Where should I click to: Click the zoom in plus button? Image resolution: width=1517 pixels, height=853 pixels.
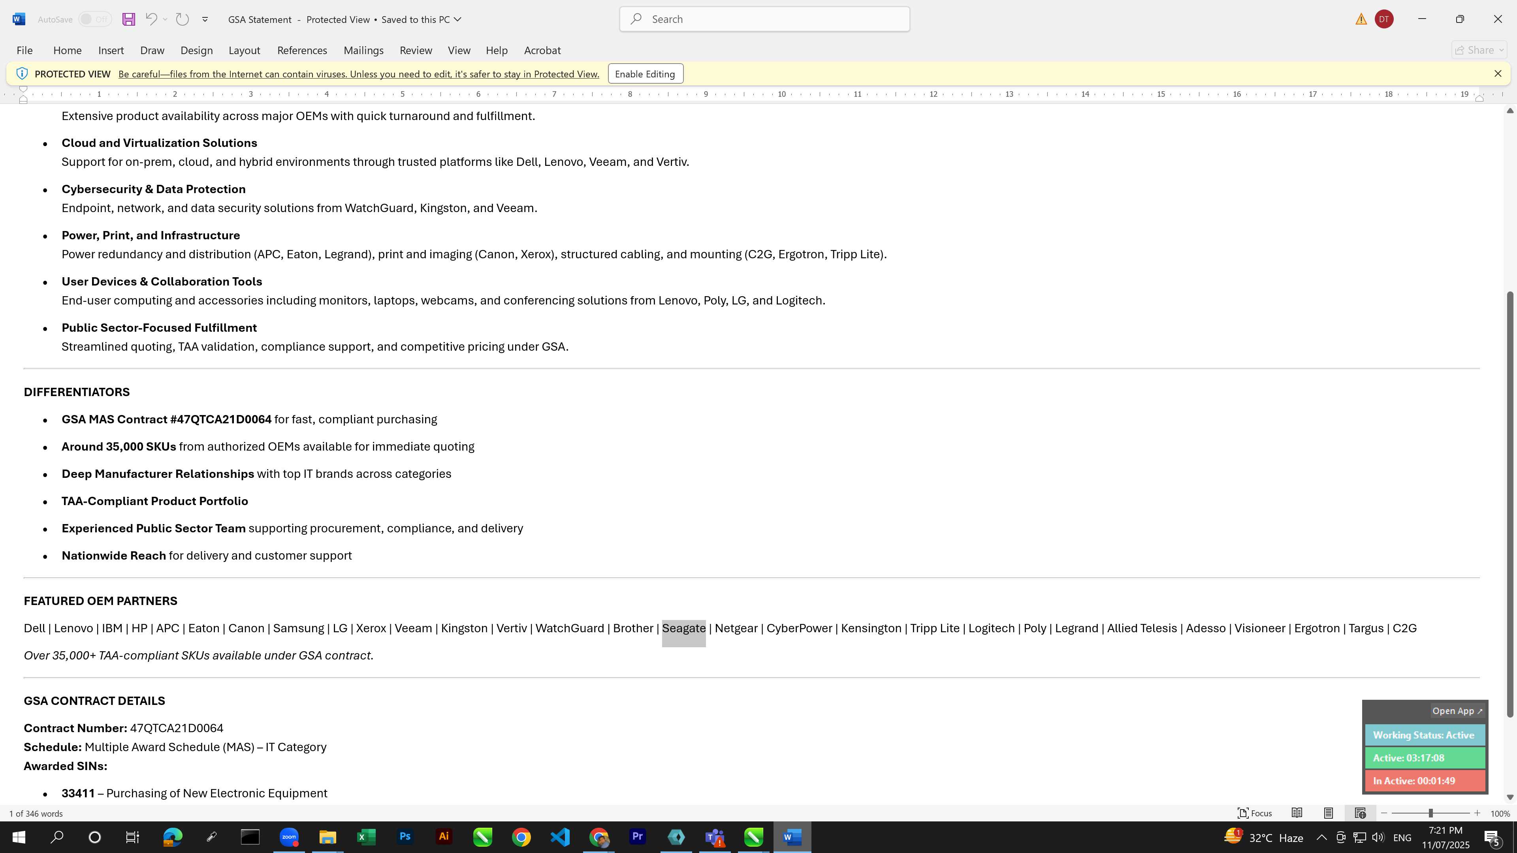tap(1477, 814)
